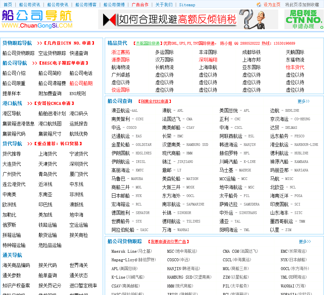Click 将此页添加到收藏 link
324x295 pixels.
302,5
